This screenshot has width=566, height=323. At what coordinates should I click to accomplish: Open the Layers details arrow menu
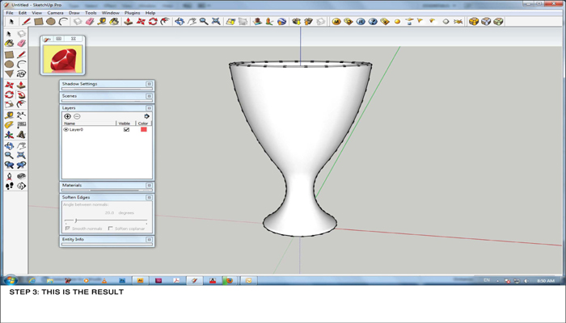tap(146, 116)
